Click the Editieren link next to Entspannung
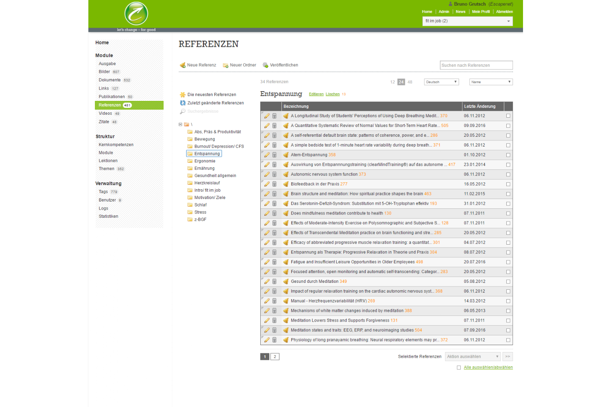 pyautogui.click(x=316, y=94)
